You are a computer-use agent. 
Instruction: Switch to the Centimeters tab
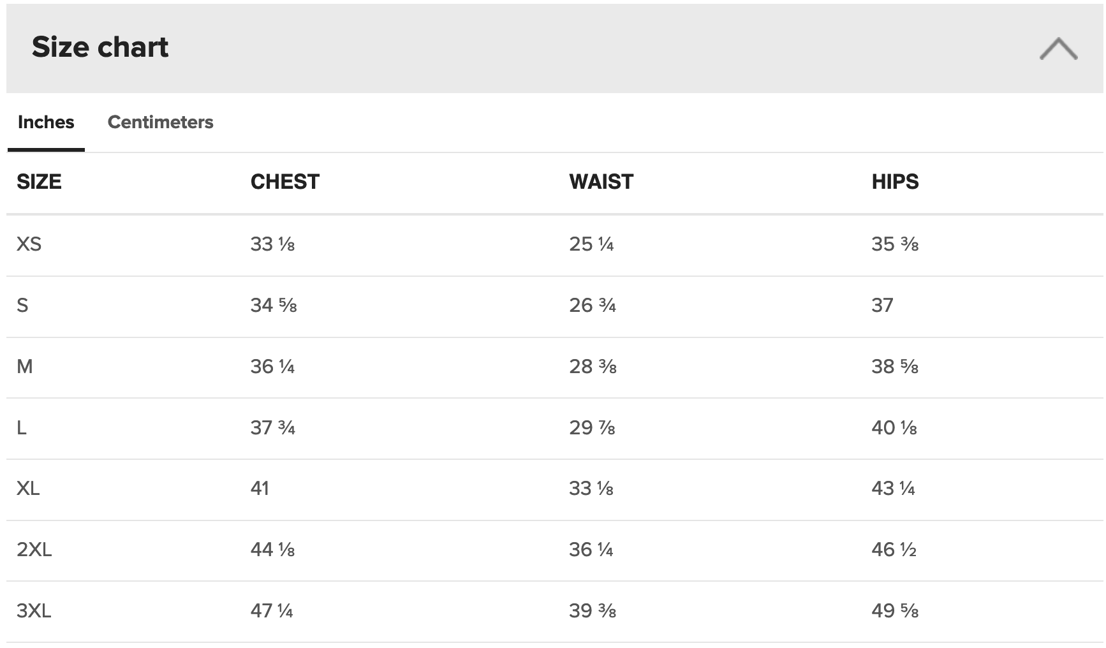[160, 122]
